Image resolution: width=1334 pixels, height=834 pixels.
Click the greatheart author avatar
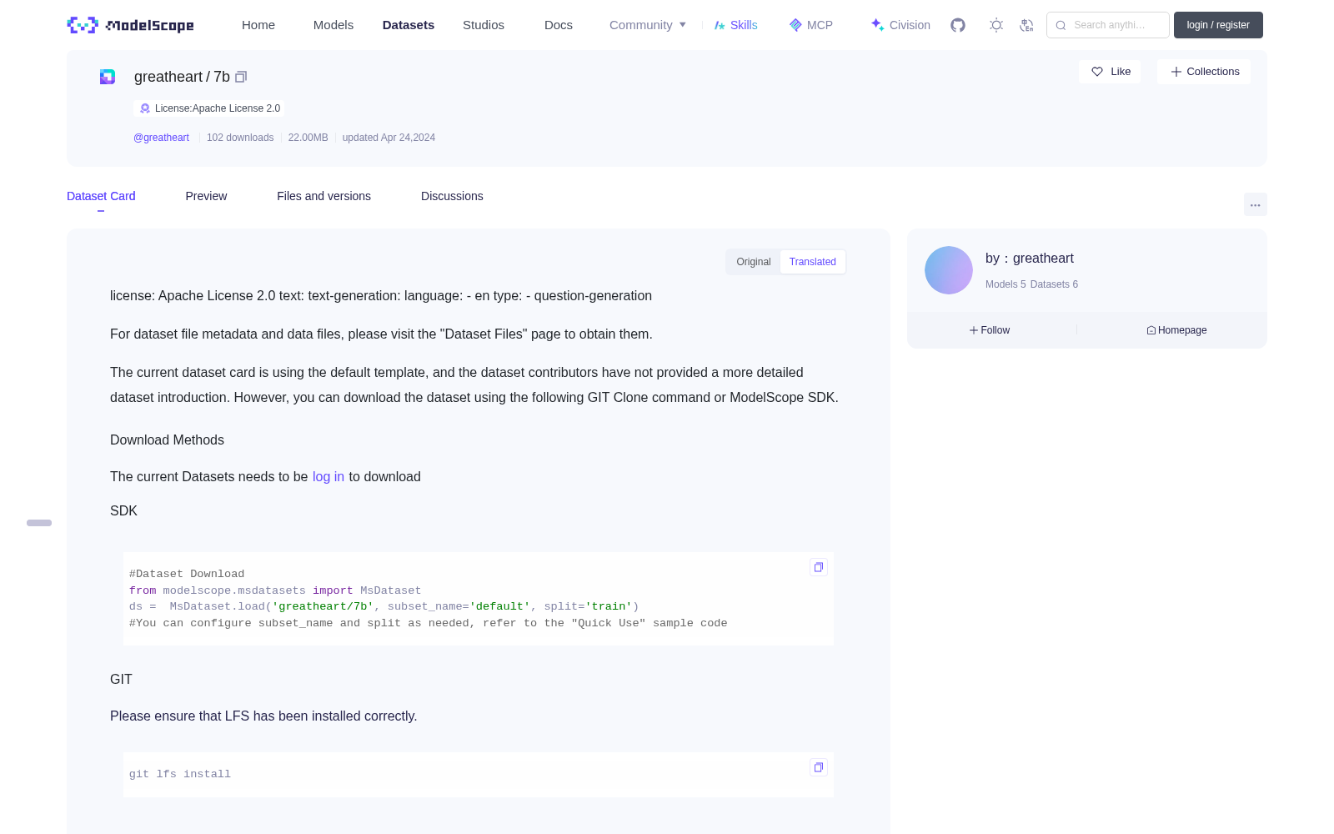[x=949, y=270]
